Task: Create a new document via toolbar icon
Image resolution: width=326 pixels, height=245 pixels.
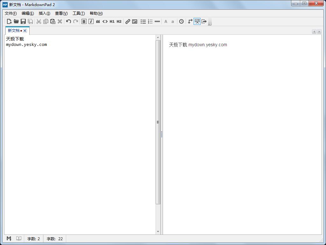Action: (x=9, y=21)
